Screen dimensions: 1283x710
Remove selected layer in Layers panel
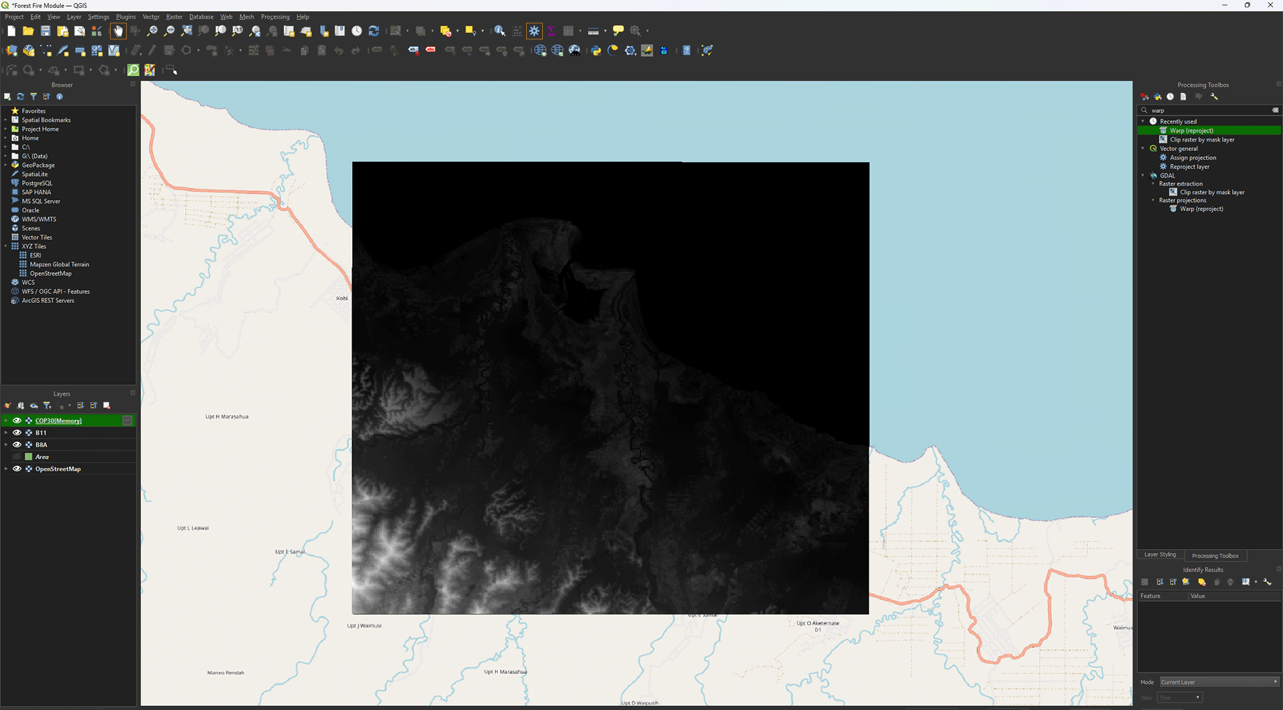pos(107,406)
